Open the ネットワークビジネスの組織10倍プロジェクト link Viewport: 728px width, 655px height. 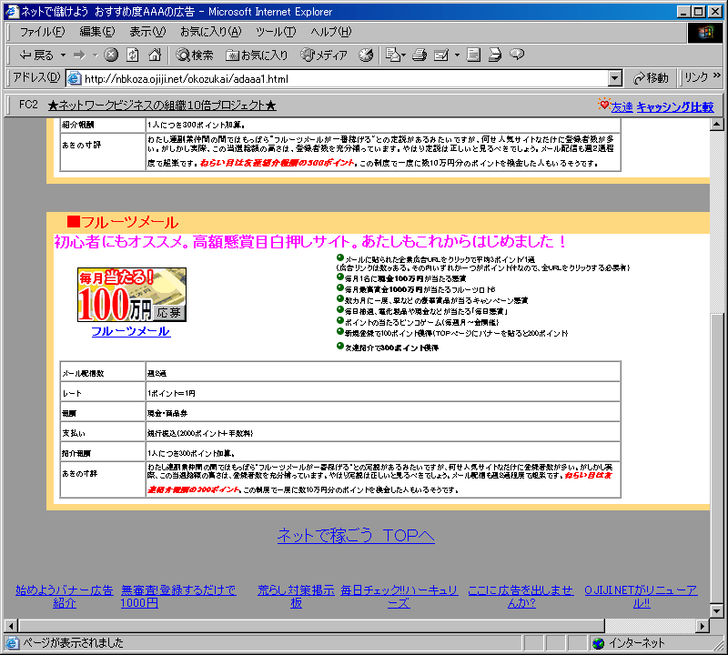click(x=162, y=106)
